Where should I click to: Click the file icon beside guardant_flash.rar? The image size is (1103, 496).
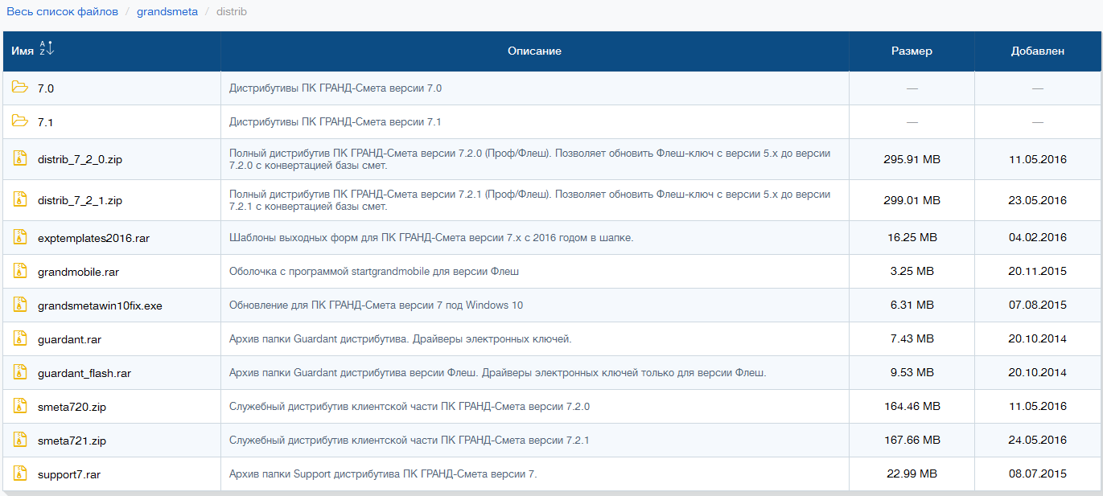(20, 372)
